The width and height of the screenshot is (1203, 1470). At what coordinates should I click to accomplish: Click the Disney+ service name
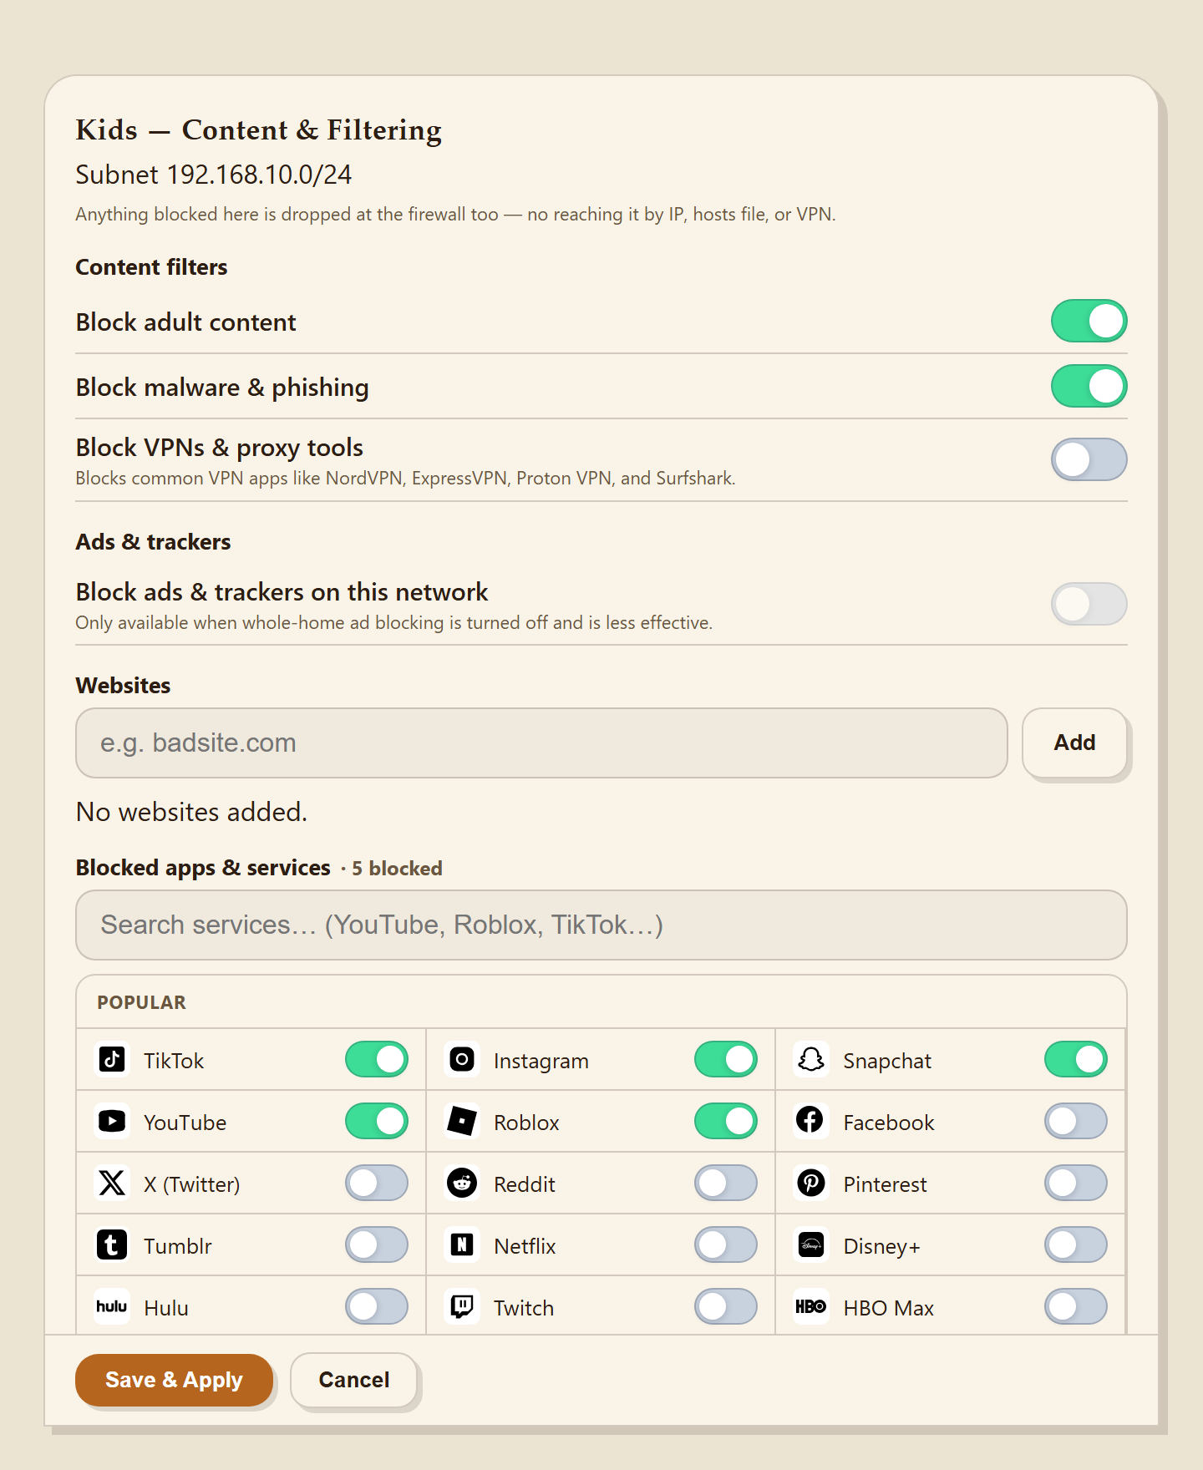point(881,1246)
